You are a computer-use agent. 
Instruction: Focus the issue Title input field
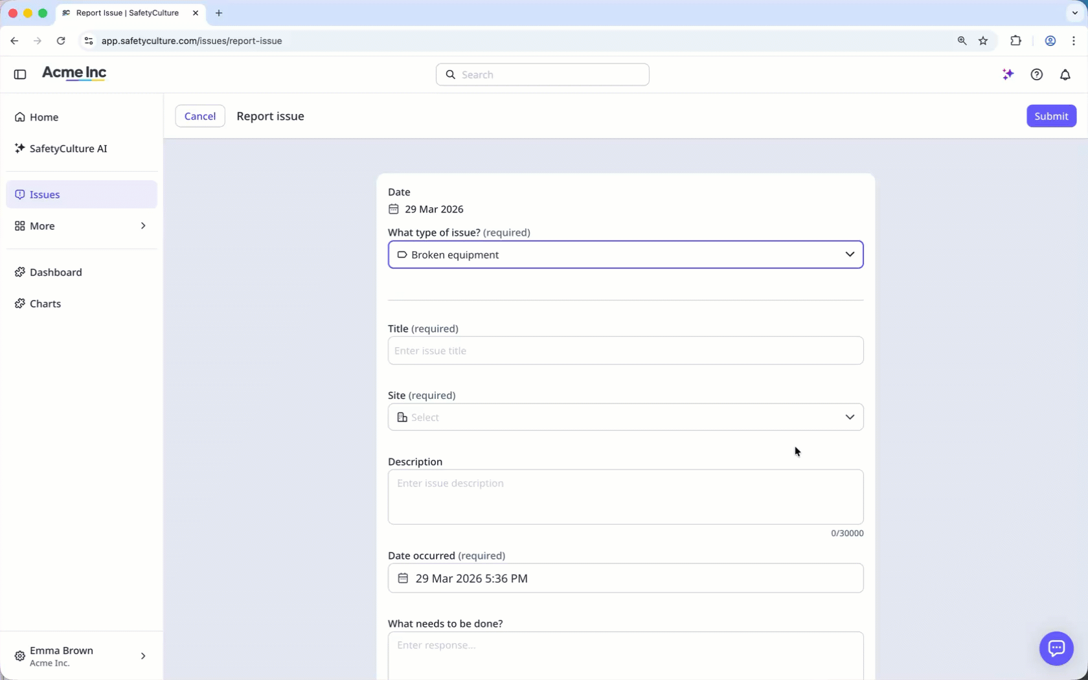626,350
